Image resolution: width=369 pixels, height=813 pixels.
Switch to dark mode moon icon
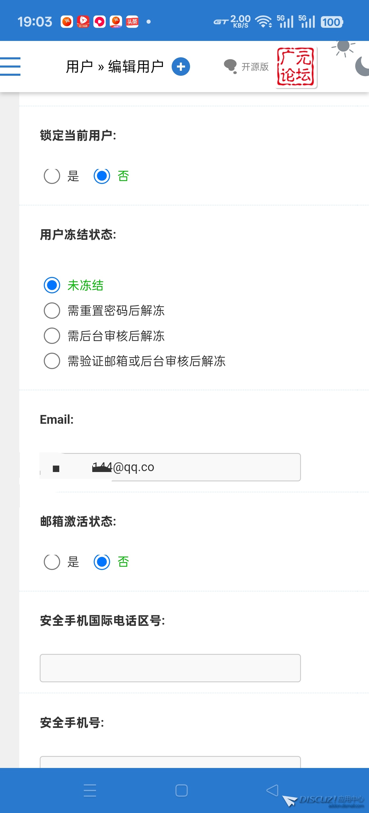point(362,66)
